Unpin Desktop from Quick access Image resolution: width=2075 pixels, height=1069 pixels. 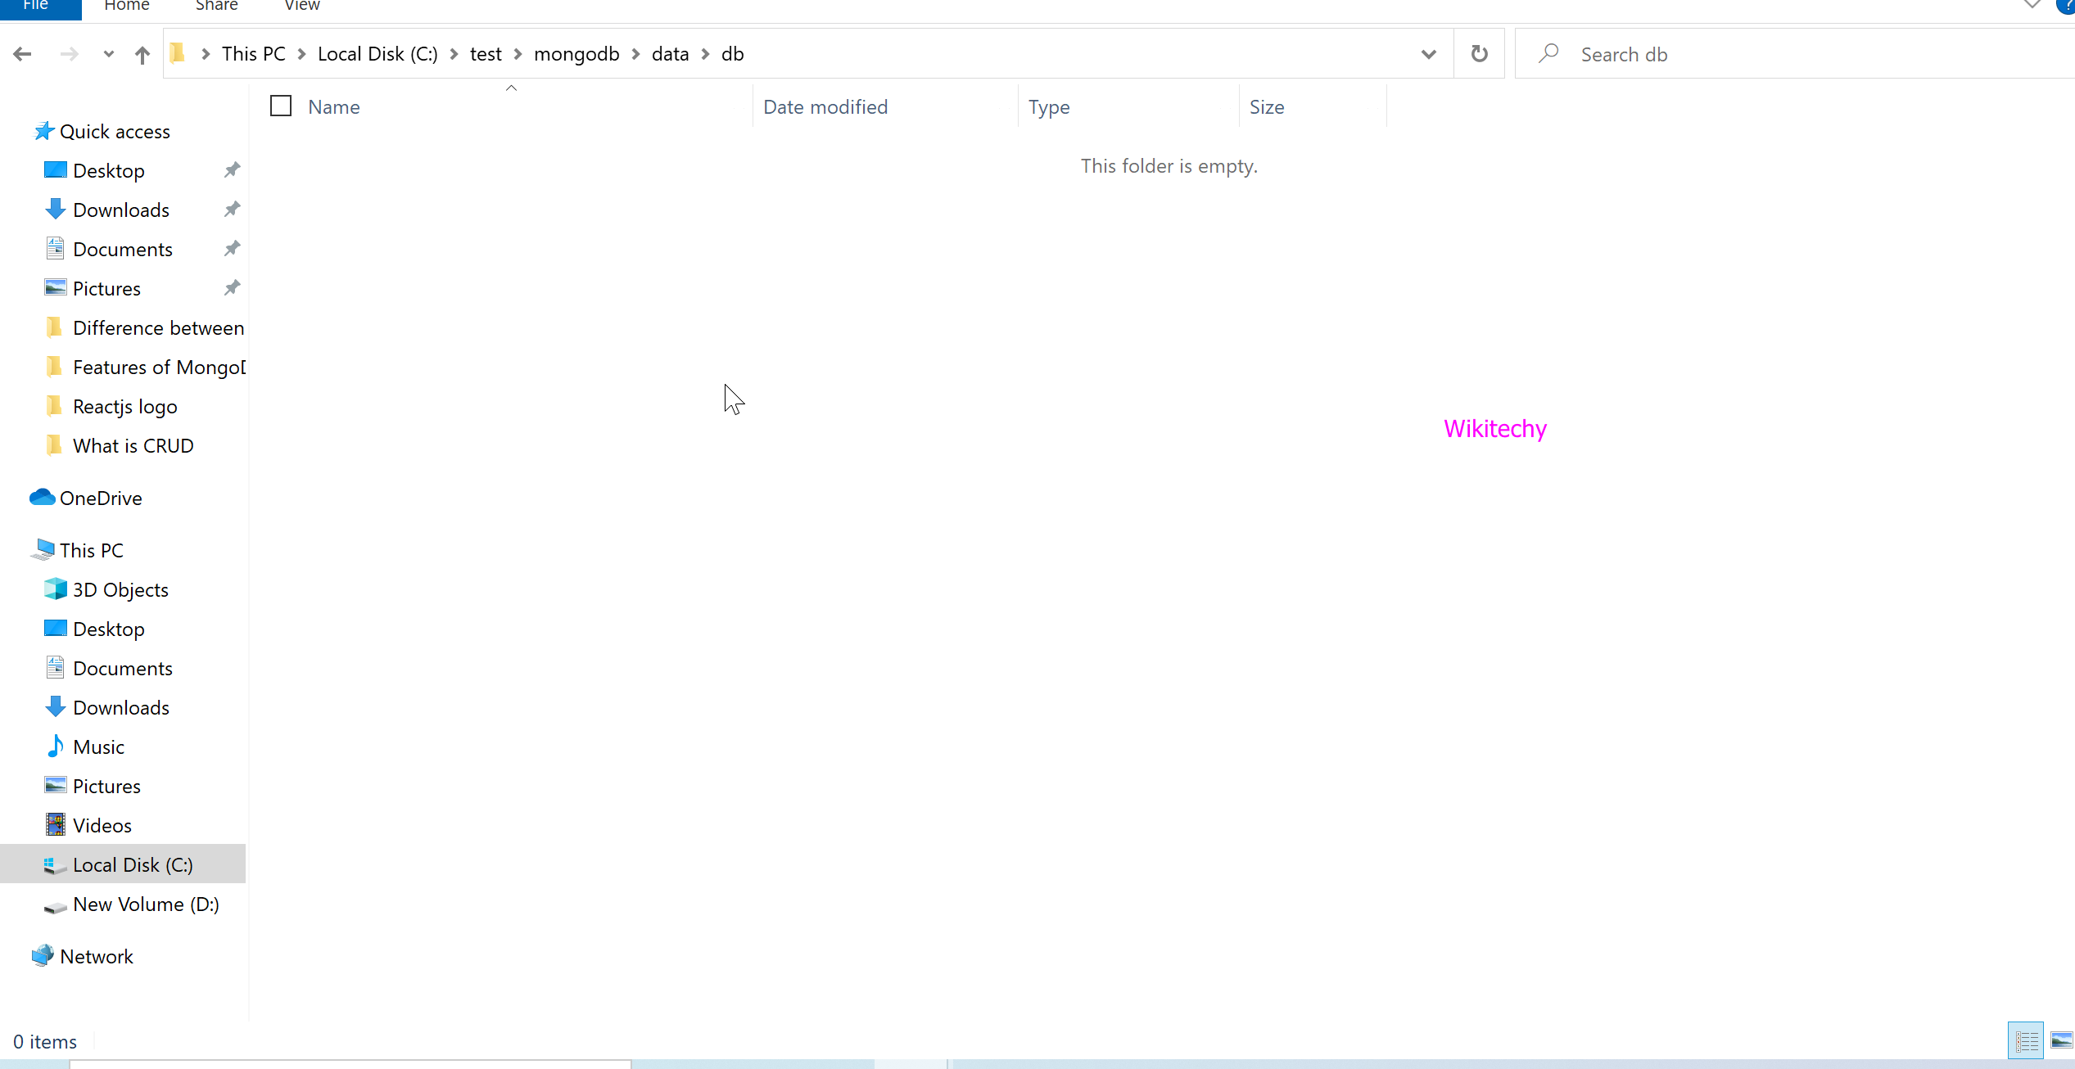point(233,170)
